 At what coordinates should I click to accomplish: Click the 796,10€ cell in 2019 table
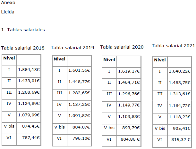click(x=82, y=138)
